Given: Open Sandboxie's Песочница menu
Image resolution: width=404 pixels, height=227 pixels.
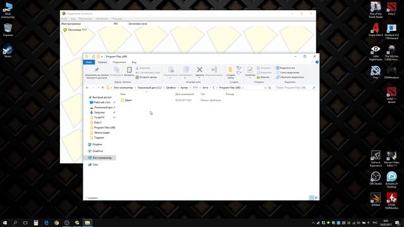Looking at the screenshot, I should click(x=85, y=18).
